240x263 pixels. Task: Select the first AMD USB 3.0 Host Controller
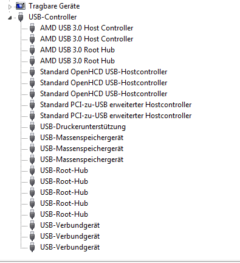coord(86,28)
